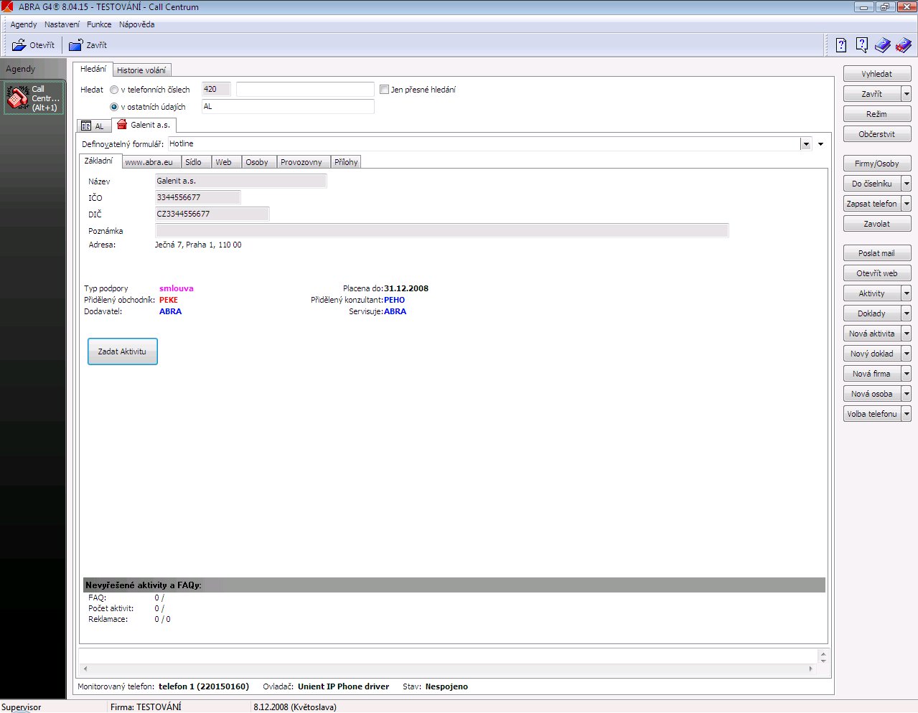The image size is (918, 713).
Task: Click the Název field with Galenit a.s.
Action: tap(241, 181)
